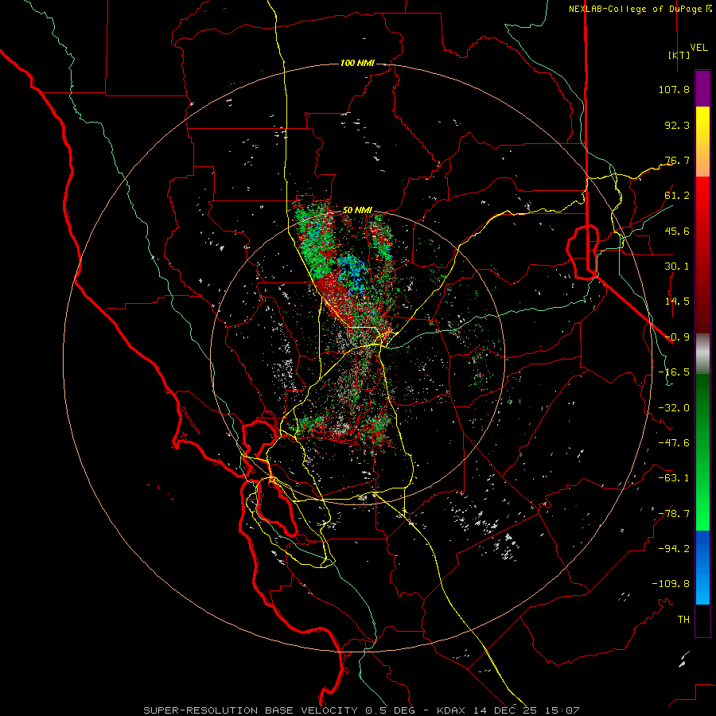This screenshot has width=716, height=716.
Task: Click the -47.6 value on velocity scale
Action: tap(674, 443)
